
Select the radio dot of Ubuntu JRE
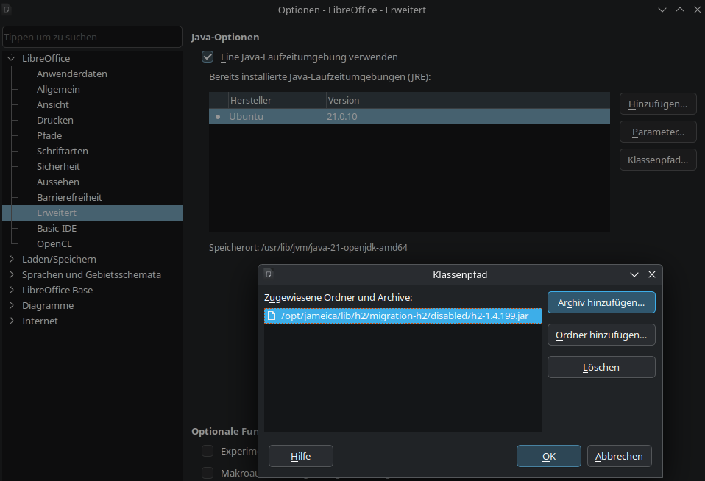click(218, 116)
